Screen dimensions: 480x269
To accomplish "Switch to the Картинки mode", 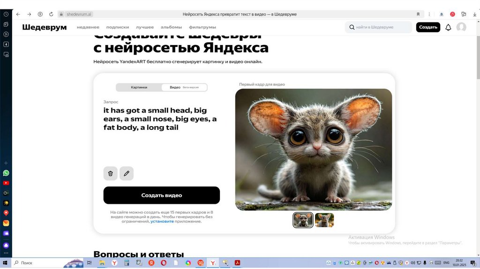I will 139,87.
